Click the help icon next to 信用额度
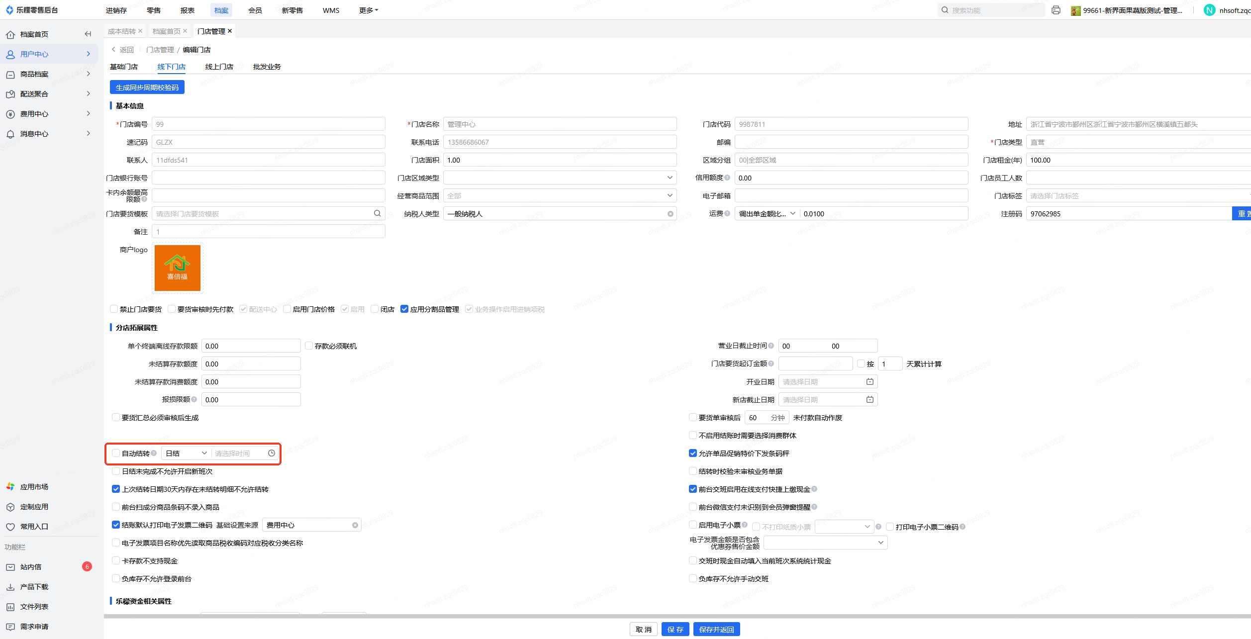 point(727,178)
